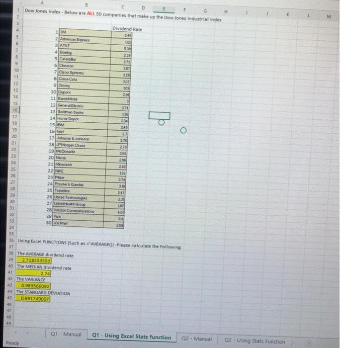Image resolution: width=340 pixels, height=348 pixels.
Task: Select column B header
Action: point(86,4)
